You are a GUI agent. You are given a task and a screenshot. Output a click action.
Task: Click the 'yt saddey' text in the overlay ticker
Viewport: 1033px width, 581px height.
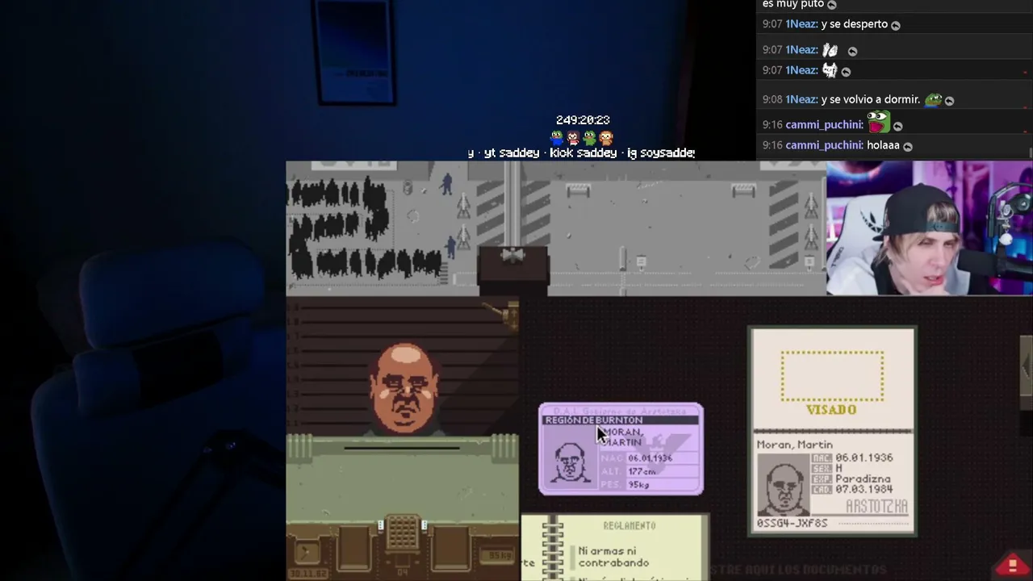point(511,153)
